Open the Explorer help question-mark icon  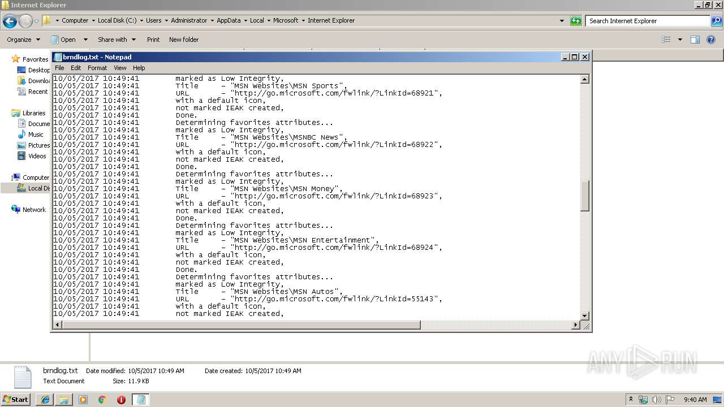pos(711,40)
